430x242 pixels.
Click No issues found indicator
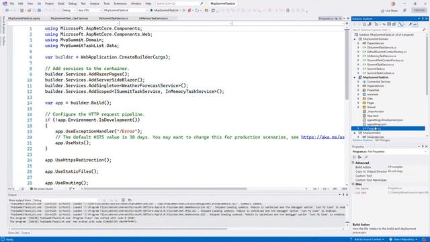click(x=41, y=189)
